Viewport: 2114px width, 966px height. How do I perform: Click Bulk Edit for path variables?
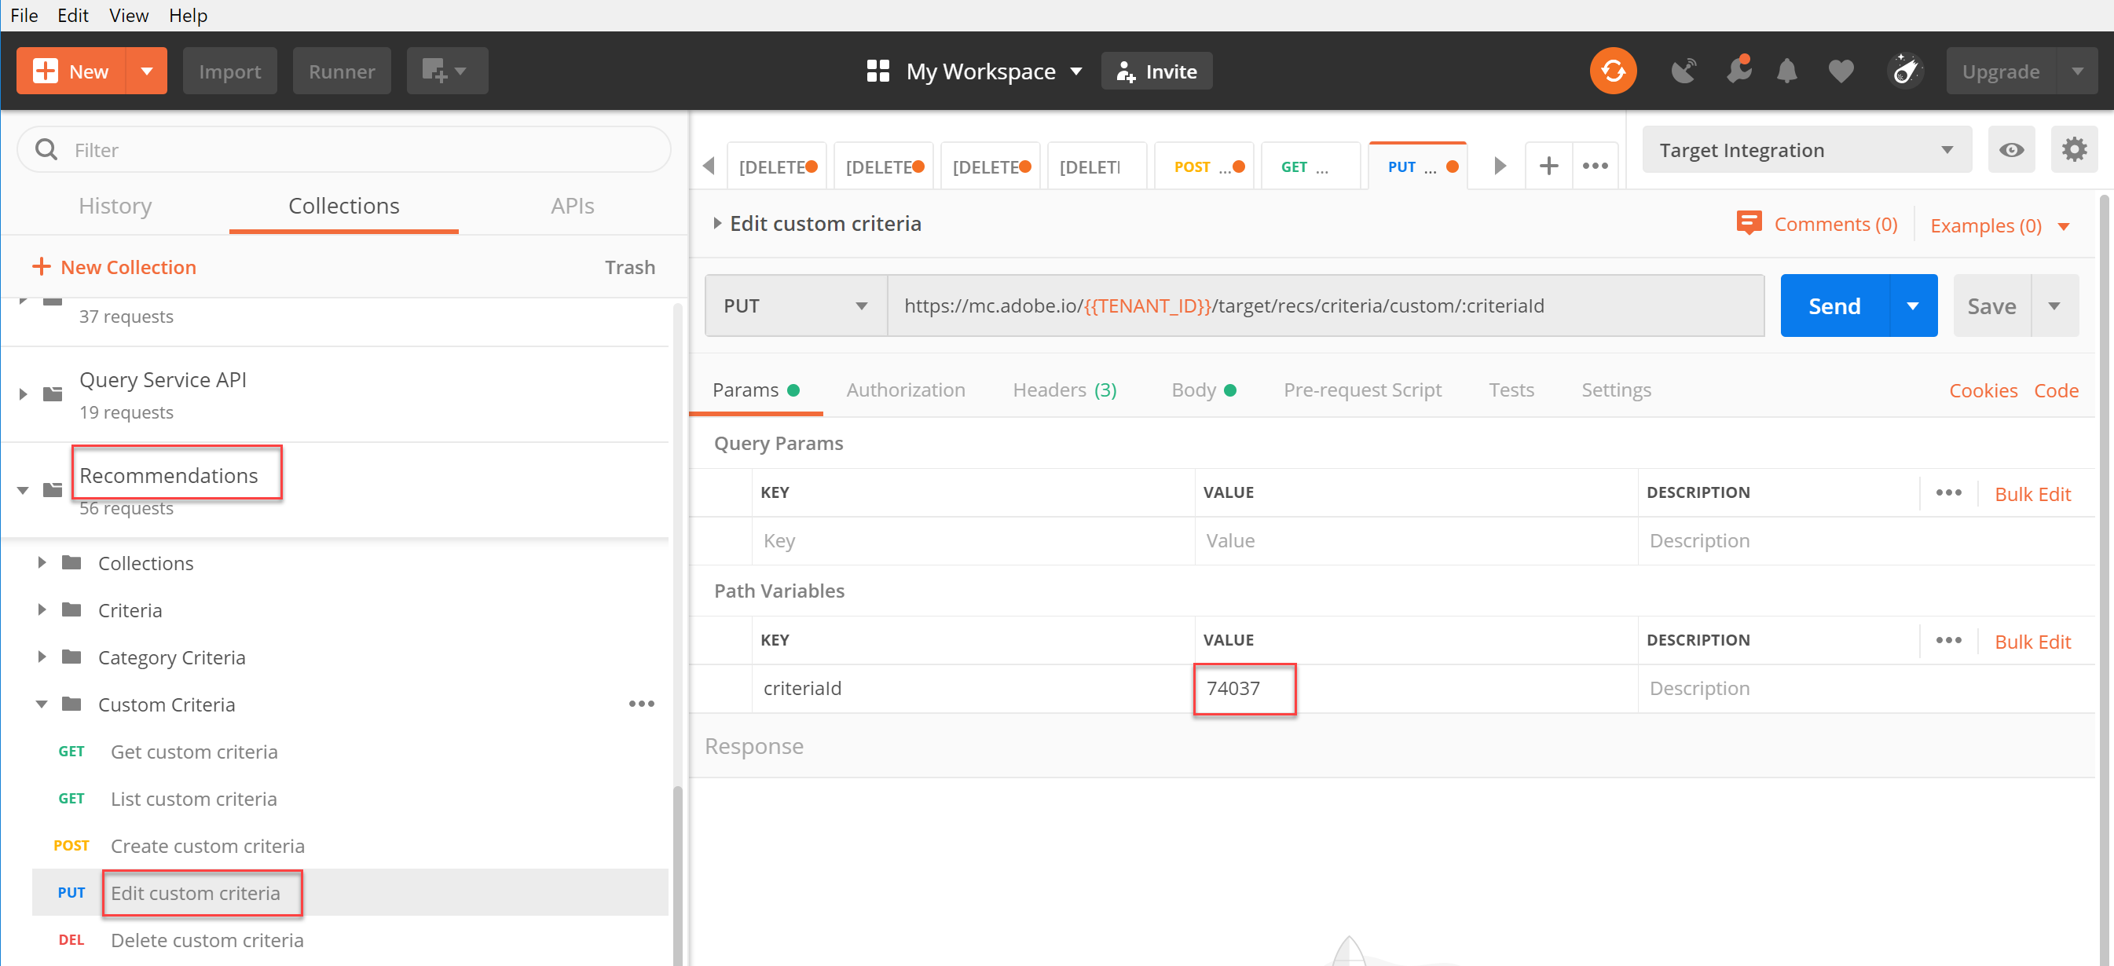point(2033,641)
